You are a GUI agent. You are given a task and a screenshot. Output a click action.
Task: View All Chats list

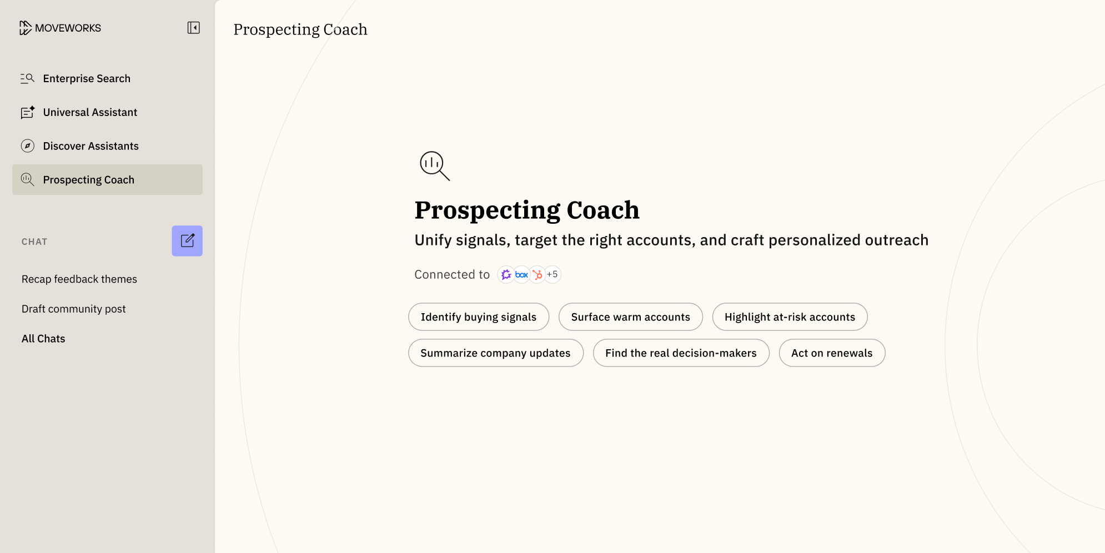point(43,339)
